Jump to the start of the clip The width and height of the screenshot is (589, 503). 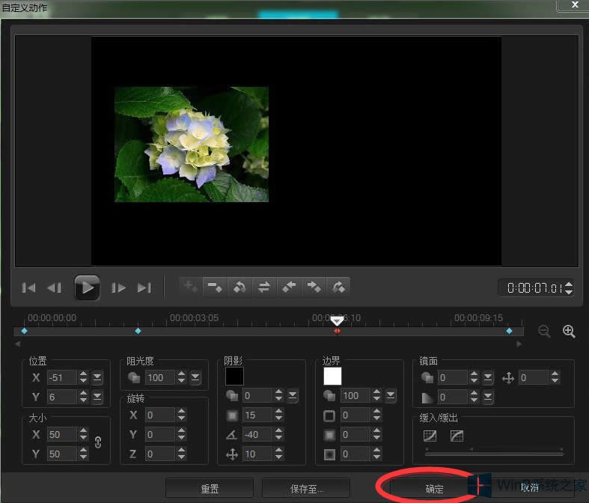click(29, 287)
